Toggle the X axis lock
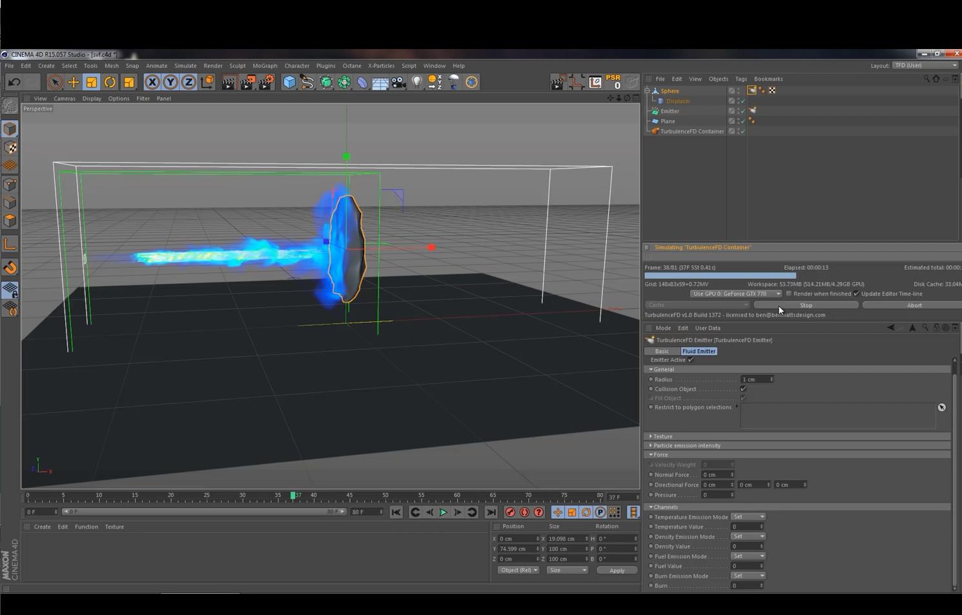The width and height of the screenshot is (962, 615). 152,82
